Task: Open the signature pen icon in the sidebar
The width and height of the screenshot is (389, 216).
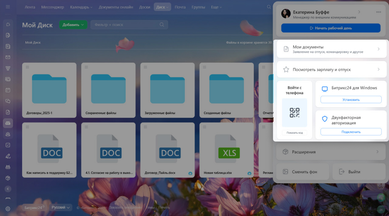Action: [8, 156]
